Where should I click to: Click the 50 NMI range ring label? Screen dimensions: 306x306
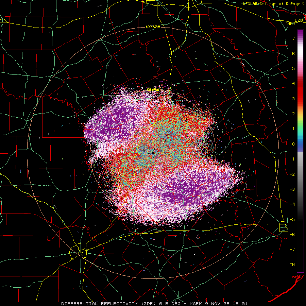coord(153,90)
